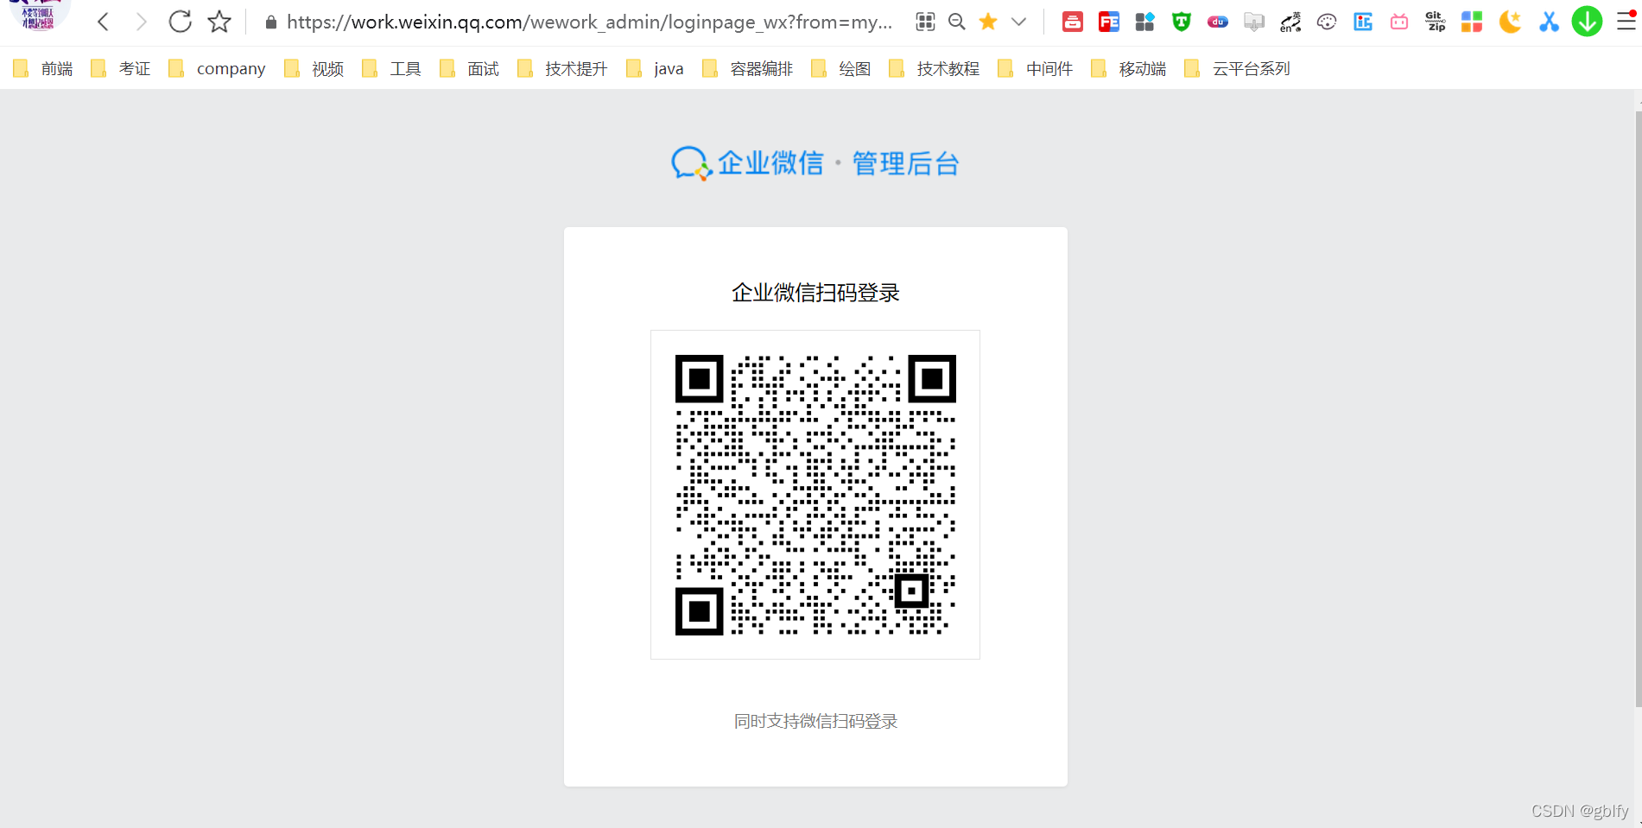Click the zoom-out magnifier icon
Viewport: 1642px width, 828px height.
(956, 22)
